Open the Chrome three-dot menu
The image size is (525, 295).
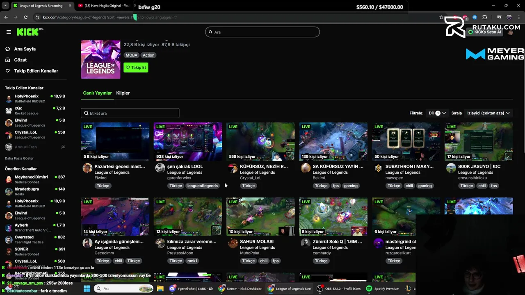coord(519,17)
